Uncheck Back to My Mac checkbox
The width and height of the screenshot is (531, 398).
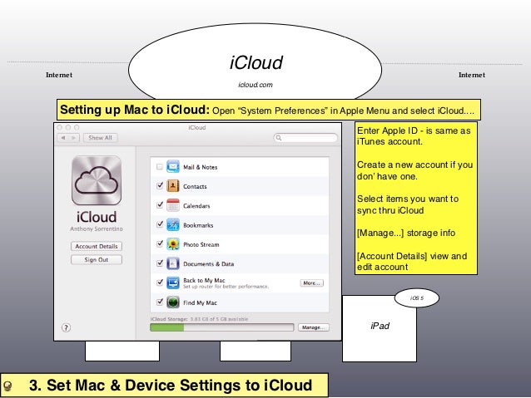pos(160,282)
